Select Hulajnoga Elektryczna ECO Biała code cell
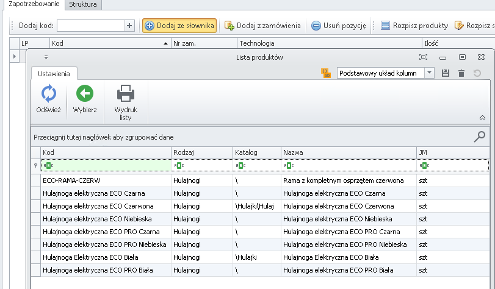The height and width of the screenshot is (289, 495). (x=106, y=257)
